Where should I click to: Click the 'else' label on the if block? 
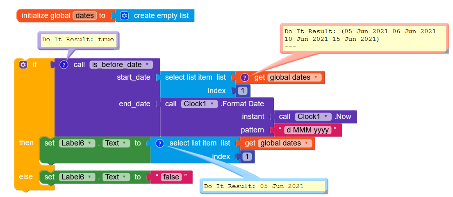tap(26, 176)
